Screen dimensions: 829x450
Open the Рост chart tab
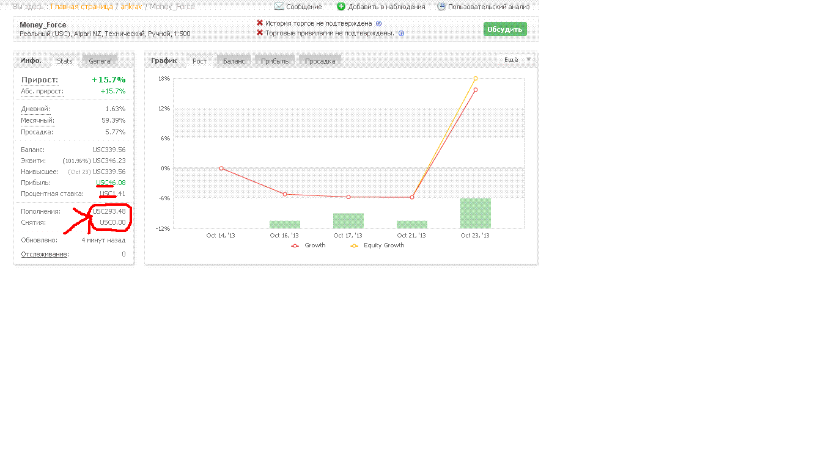click(200, 61)
